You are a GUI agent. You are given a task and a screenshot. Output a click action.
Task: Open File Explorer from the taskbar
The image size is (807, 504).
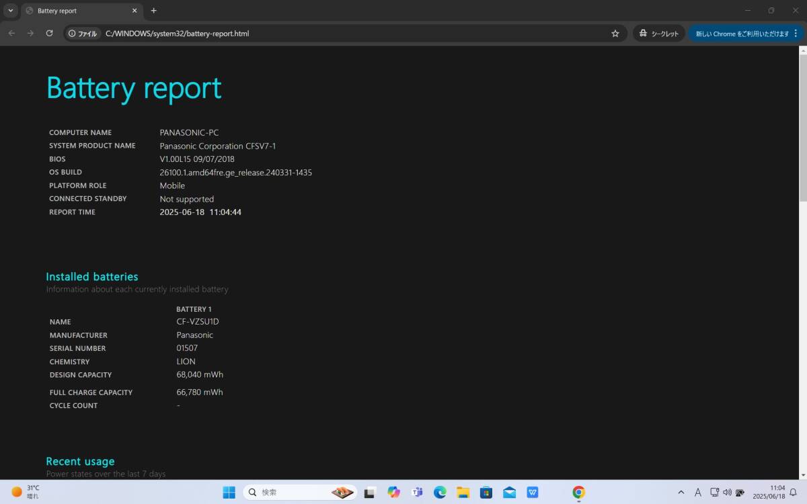[463, 492]
